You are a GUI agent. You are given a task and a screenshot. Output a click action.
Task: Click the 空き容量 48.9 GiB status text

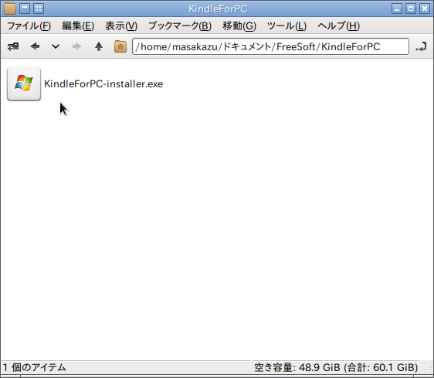pyautogui.click(x=336, y=368)
